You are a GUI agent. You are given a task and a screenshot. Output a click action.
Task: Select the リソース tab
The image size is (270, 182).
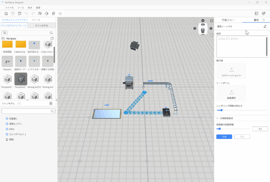point(36,20)
